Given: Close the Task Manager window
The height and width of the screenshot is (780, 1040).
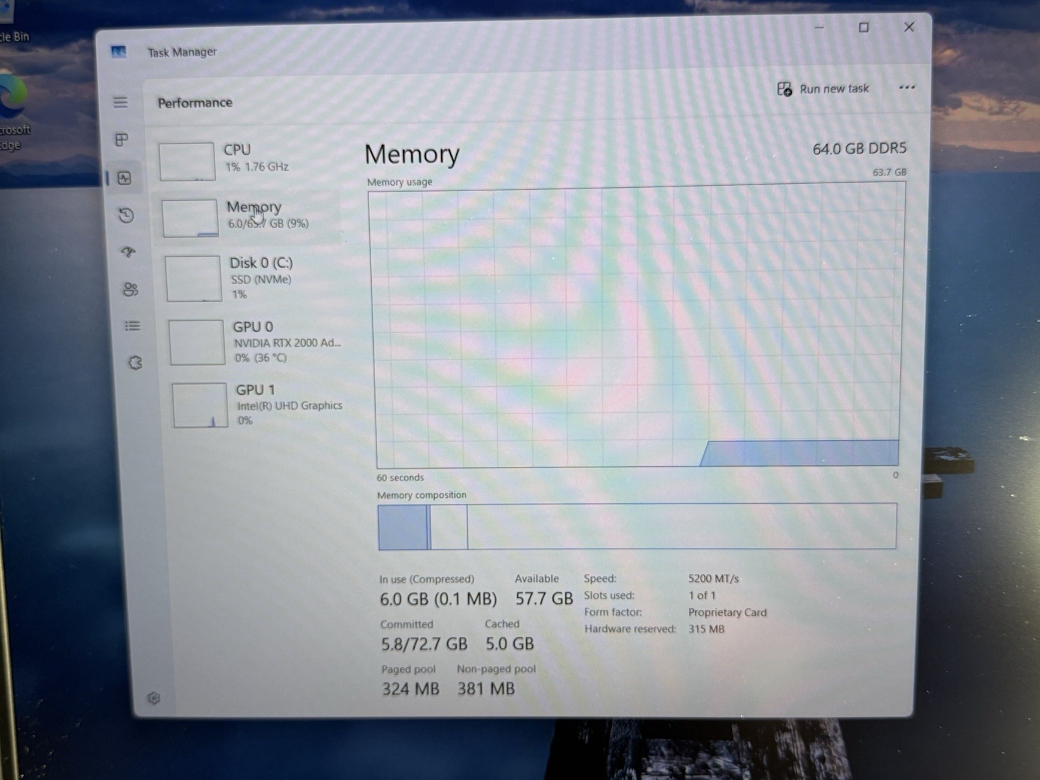Looking at the screenshot, I should (x=909, y=27).
